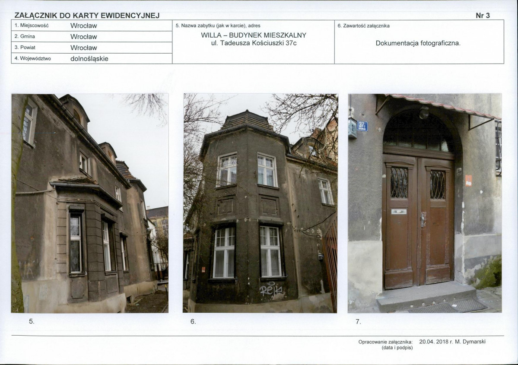Click the title WILLA – BUDYNEK MIESZKALNY
The height and width of the screenshot is (365, 518).
(x=254, y=35)
